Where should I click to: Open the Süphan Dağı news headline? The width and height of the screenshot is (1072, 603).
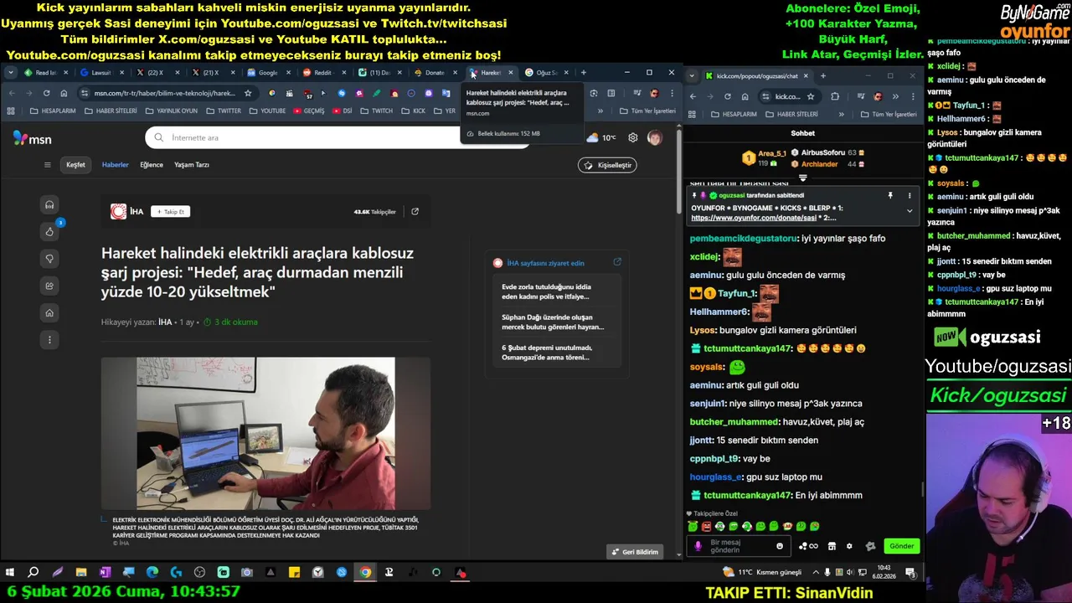[553, 322]
